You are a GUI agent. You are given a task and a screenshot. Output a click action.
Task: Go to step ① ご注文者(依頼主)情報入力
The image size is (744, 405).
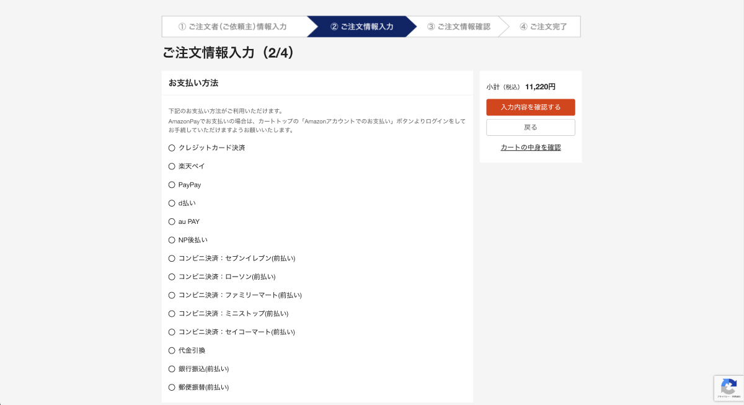point(232,27)
